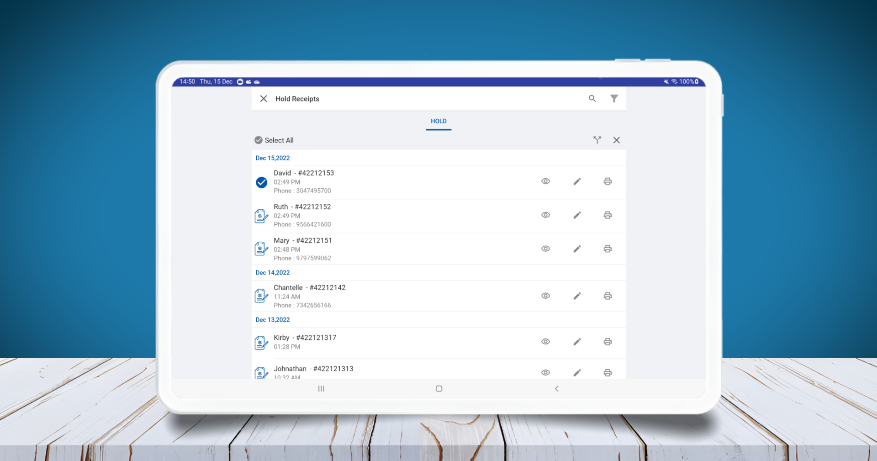Select Ruth's receipt icon

click(x=261, y=216)
